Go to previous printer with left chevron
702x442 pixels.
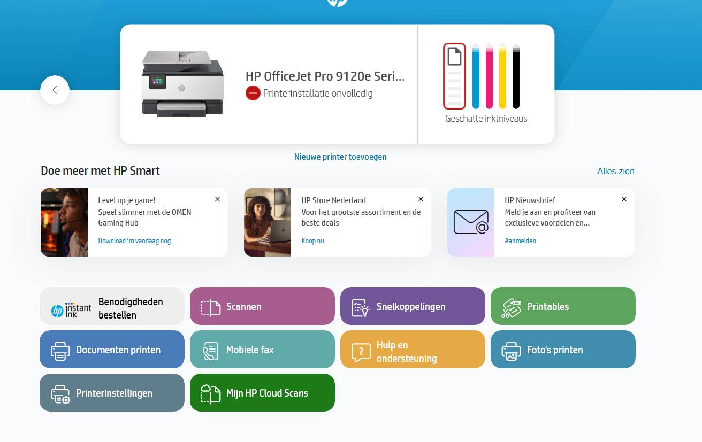[55, 90]
